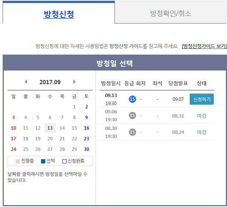Select calendar date 19

pyautogui.click(x=38, y=139)
